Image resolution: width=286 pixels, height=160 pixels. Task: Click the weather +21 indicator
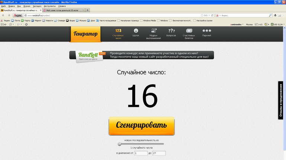[259, 25]
